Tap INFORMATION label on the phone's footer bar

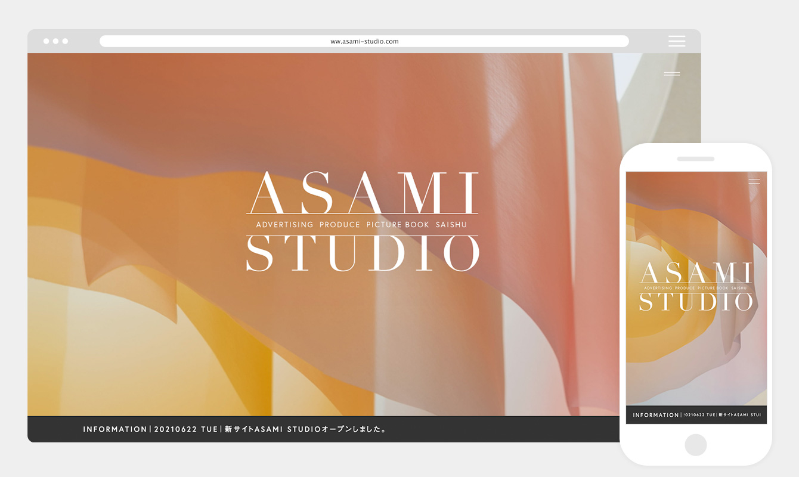pyautogui.click(x=656, y=415)
